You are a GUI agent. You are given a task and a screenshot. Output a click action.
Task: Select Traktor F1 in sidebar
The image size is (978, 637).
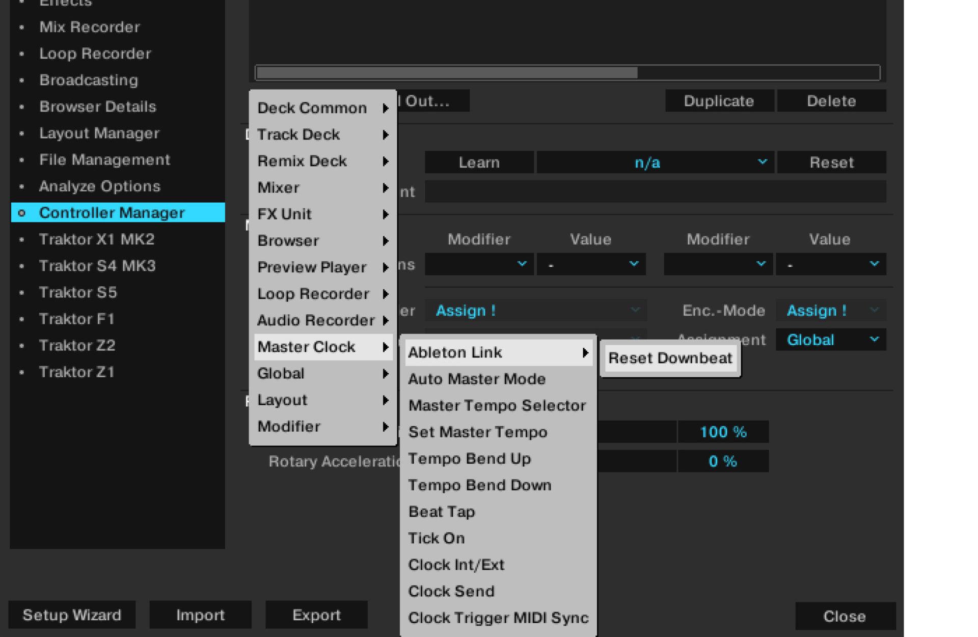tap(118, 319)
